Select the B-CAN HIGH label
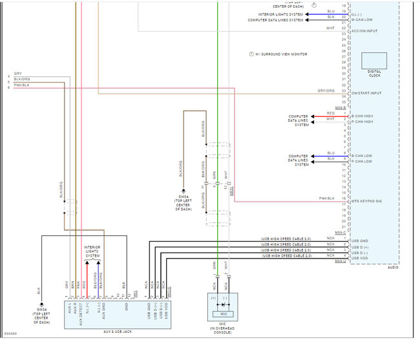The width and height of the screenshot is (420, 340). pos(362,116)
